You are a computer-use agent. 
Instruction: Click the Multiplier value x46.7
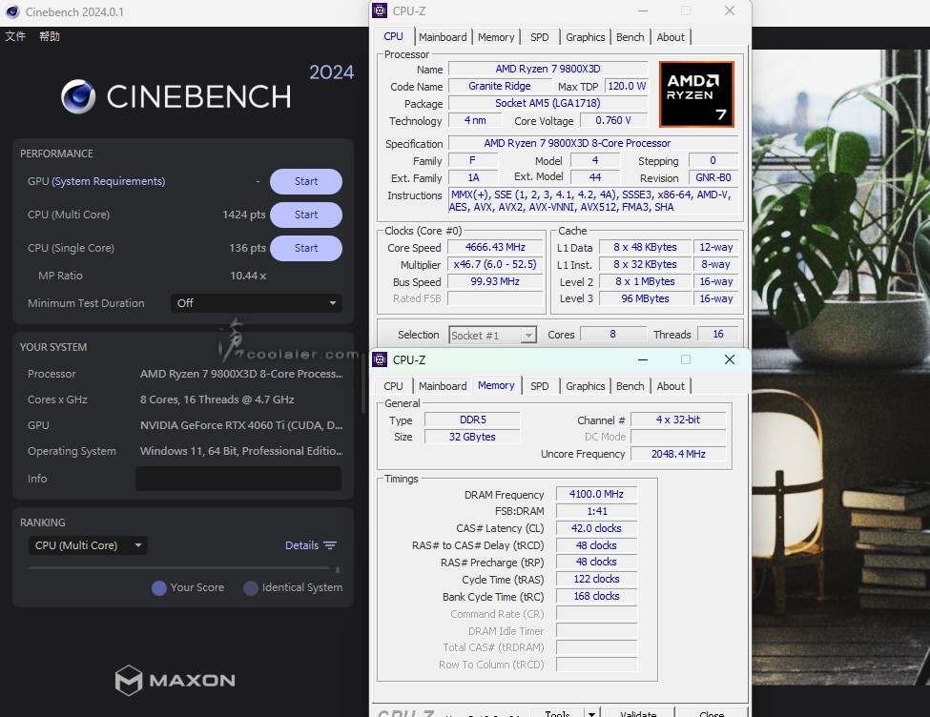pyautogui.click(x=495, y=264)
